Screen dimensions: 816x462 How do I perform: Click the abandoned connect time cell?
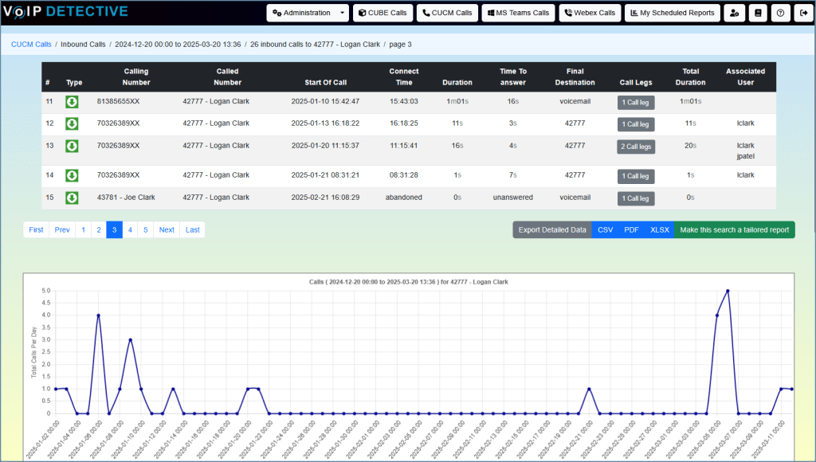click(404, 198)
